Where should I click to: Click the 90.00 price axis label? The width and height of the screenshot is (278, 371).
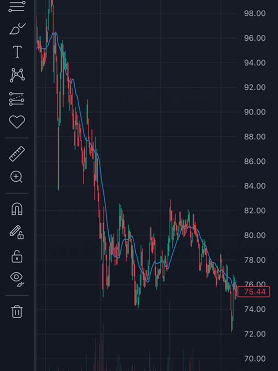tap(255, 112)
